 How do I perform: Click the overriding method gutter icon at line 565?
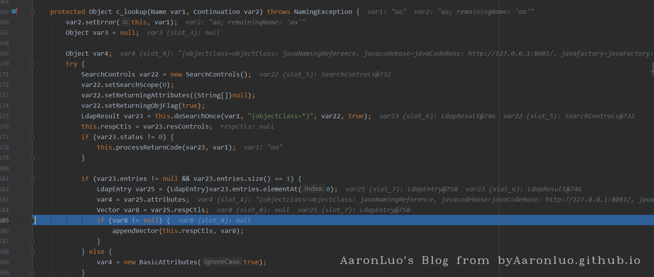[x=15, y=12]
